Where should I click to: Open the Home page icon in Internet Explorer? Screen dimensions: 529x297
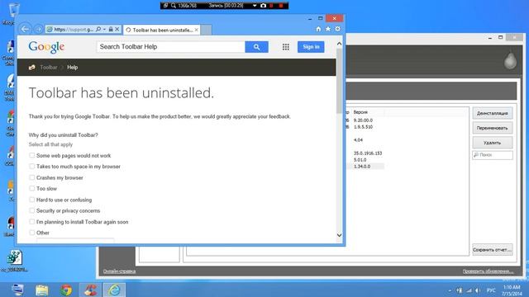[x=318, y=30]
